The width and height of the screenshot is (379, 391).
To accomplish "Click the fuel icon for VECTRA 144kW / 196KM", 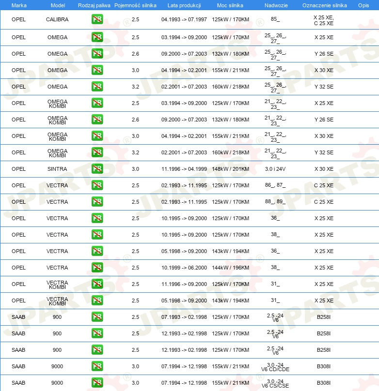I will pos(97,268).
